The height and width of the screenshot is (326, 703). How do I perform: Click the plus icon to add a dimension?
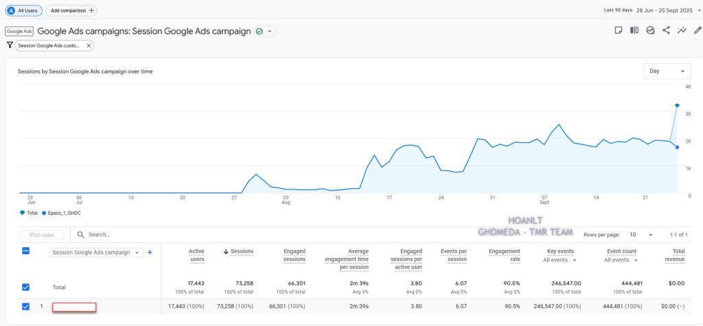click(150, 252)
